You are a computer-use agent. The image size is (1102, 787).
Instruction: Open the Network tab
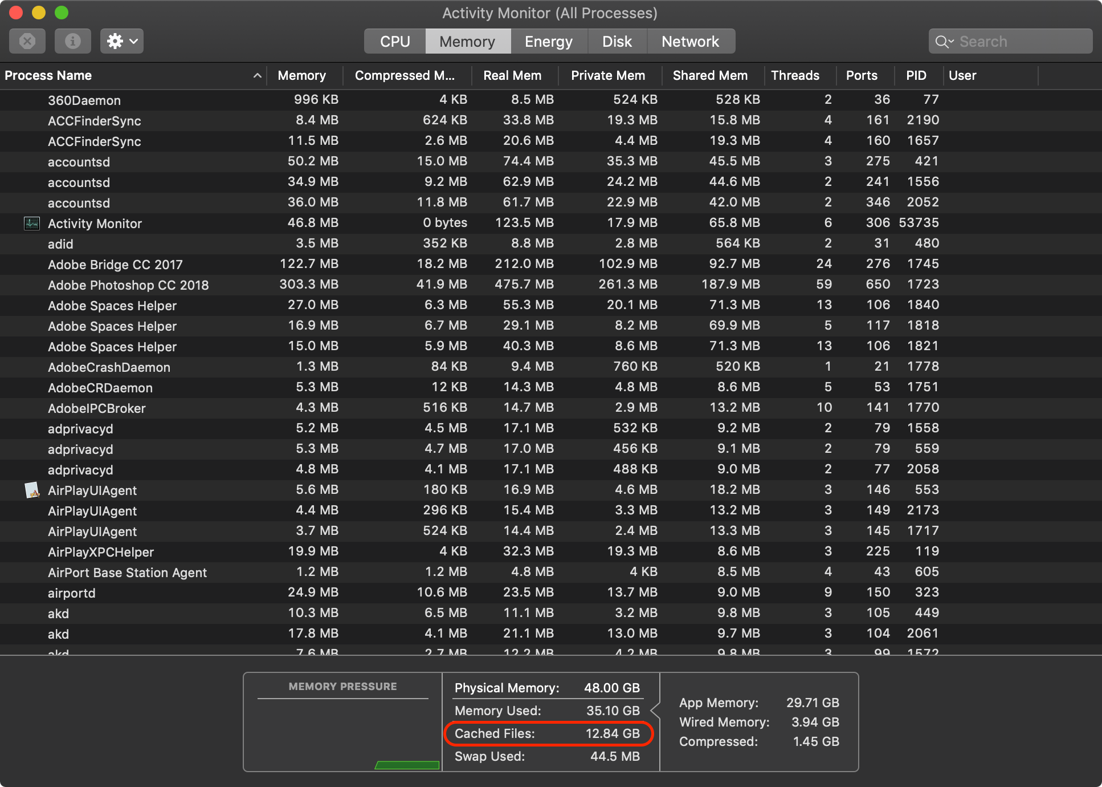(x=690, y=42)
